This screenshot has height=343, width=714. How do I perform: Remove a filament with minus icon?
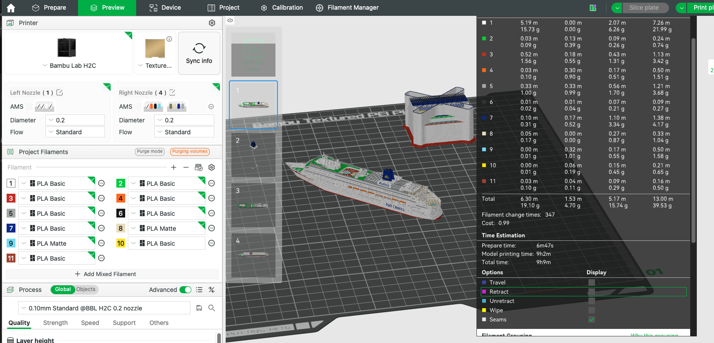186,167
